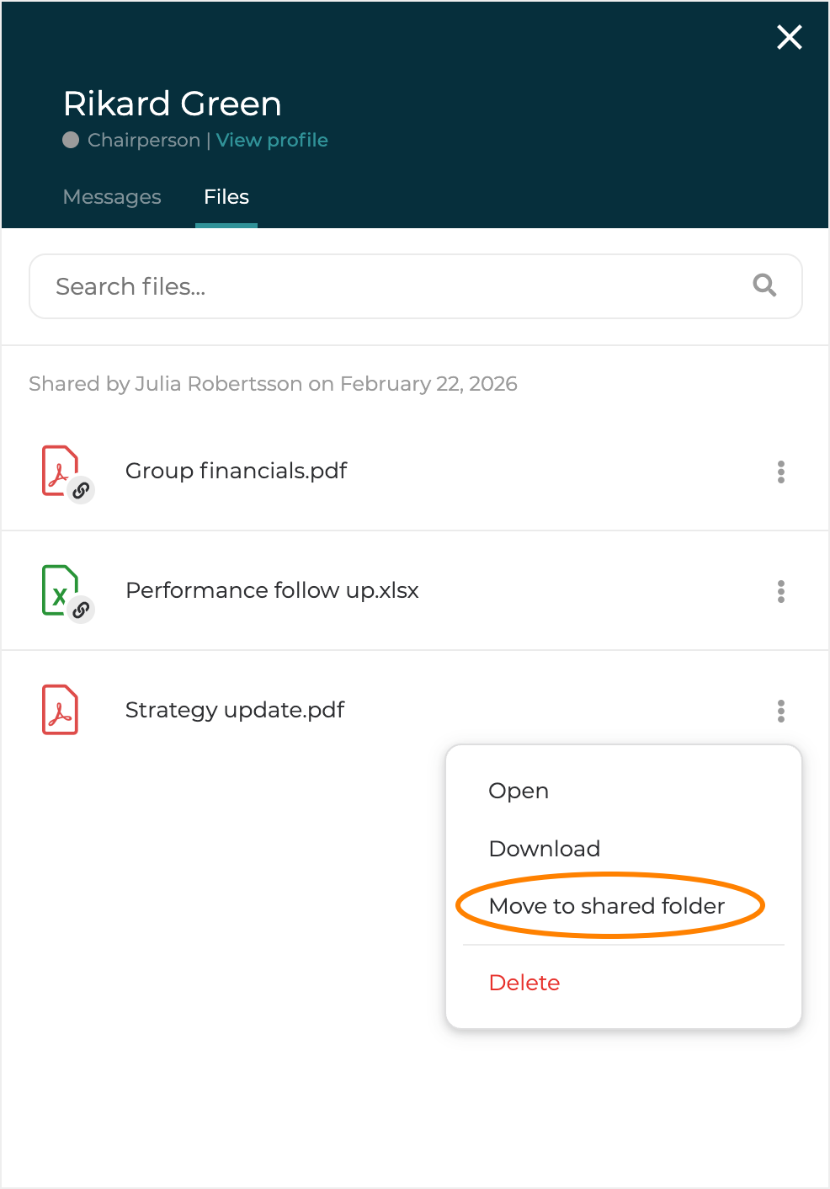This screenshot has height=1189, width=830.
Task: Click the grey status dot beside Chairperson
Action: (71, 140)
